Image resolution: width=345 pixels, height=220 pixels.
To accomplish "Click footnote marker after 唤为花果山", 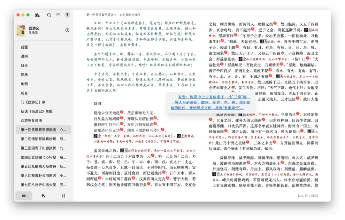I will click(x=302, y=131).
